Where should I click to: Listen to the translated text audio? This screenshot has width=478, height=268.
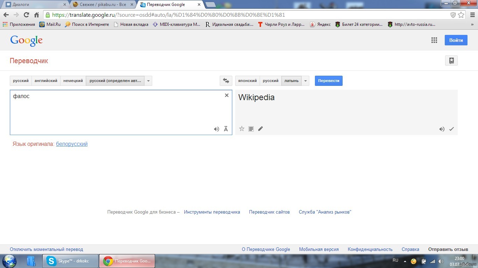click(x=442, y=129)
